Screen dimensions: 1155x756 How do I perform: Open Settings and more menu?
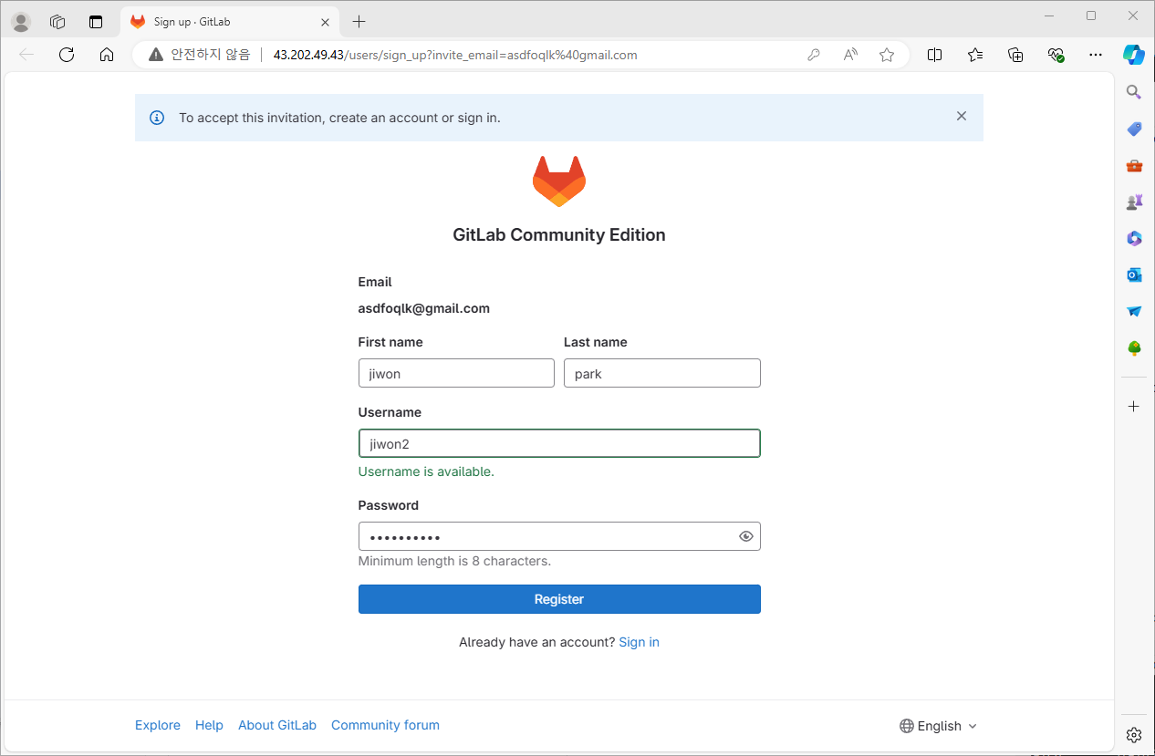[1096, 55]
